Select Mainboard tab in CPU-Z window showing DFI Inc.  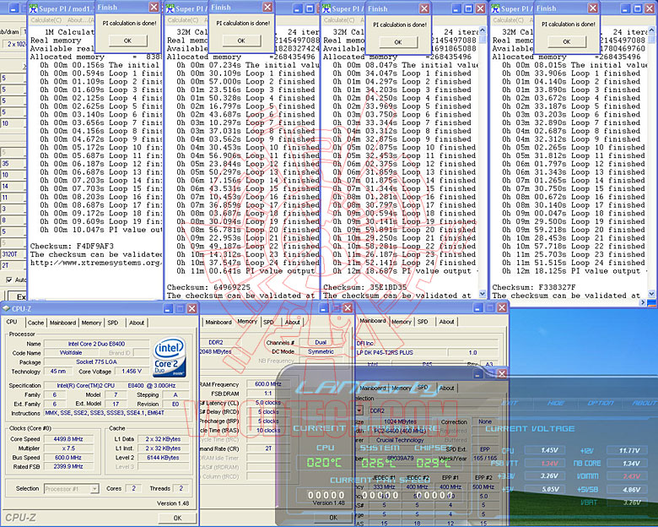click(x=373, y=321)
